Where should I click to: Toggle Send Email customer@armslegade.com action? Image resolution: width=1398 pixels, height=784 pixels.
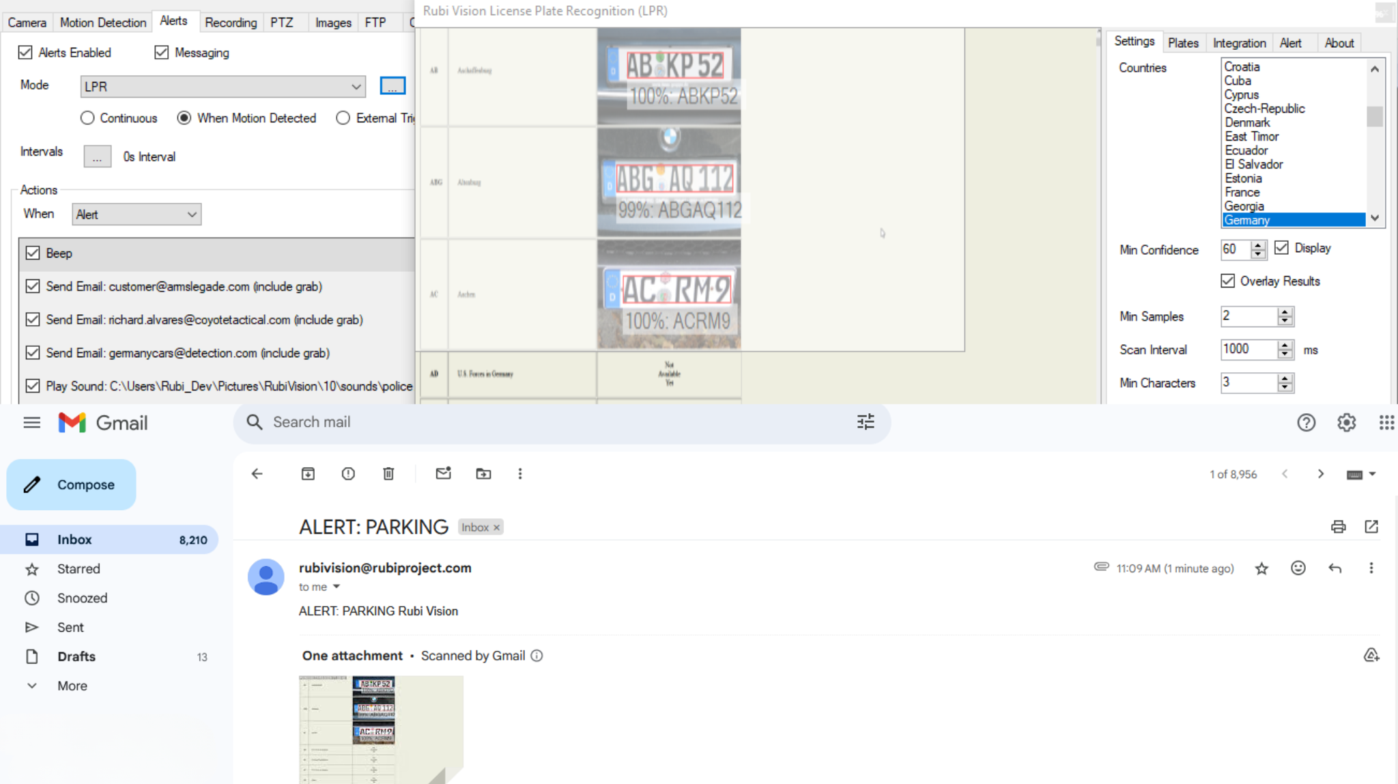(32, 287)
